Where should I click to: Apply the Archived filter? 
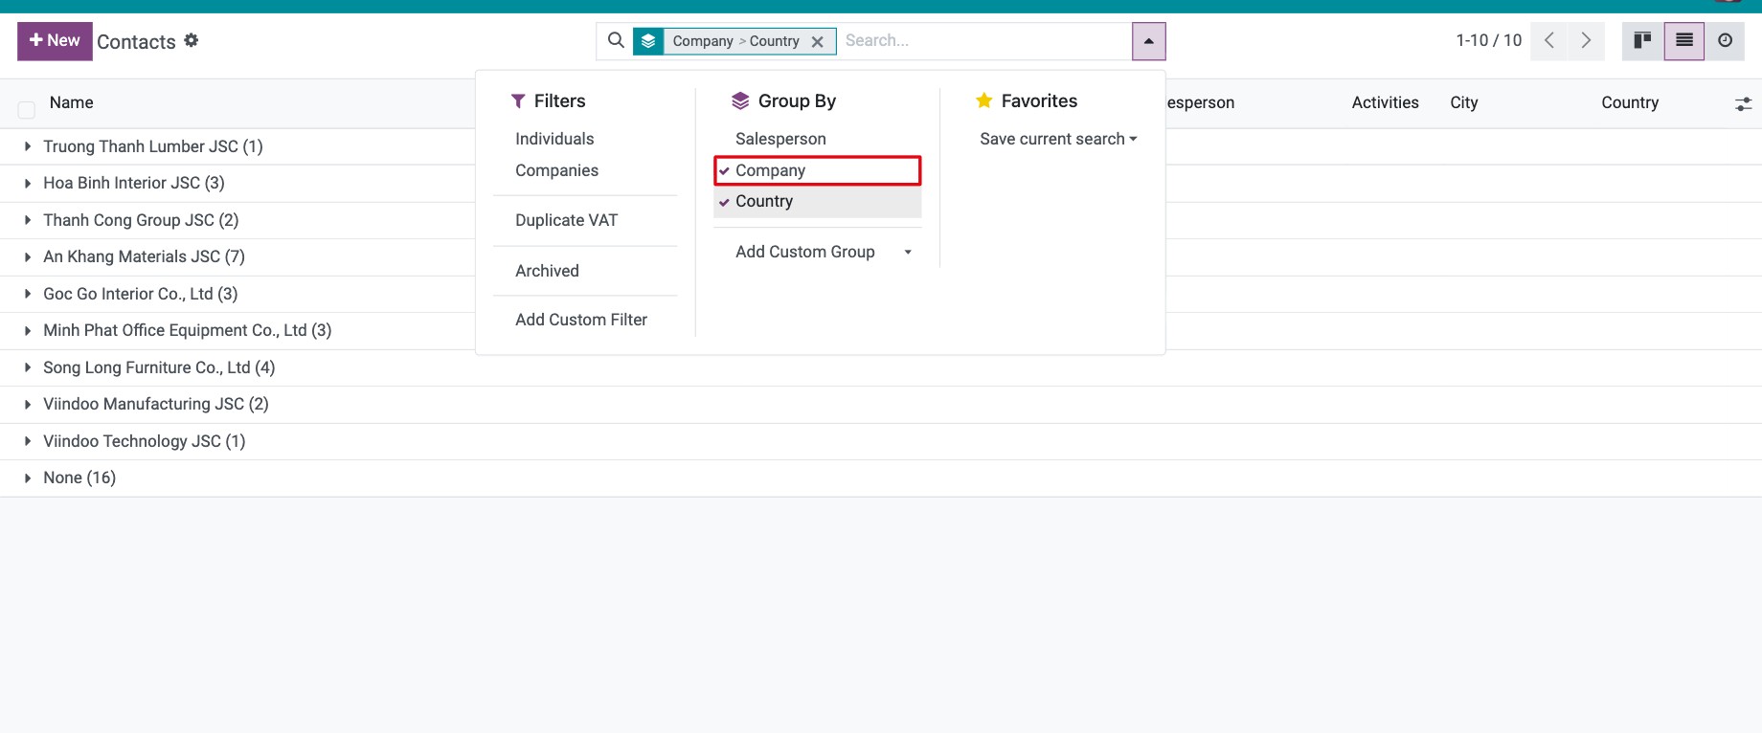click(585, 271)
